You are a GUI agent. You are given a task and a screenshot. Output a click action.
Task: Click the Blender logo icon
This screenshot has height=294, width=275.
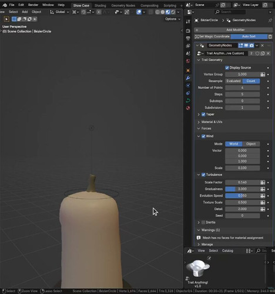click(5, 5)
